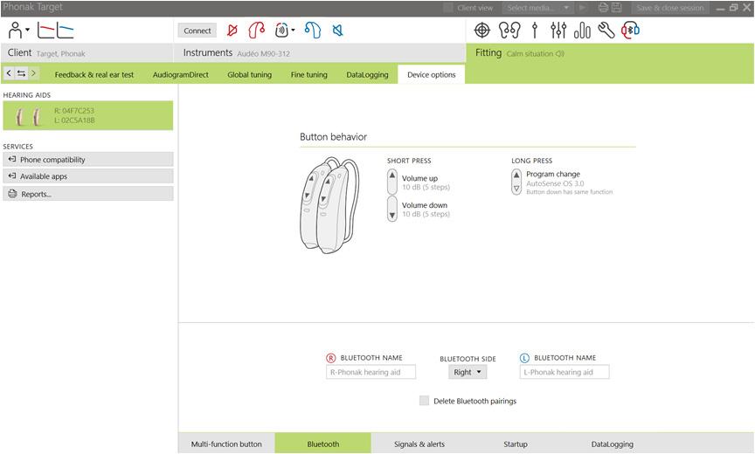
Task: Click the long press Program change icon
Action: coord(516,182)
